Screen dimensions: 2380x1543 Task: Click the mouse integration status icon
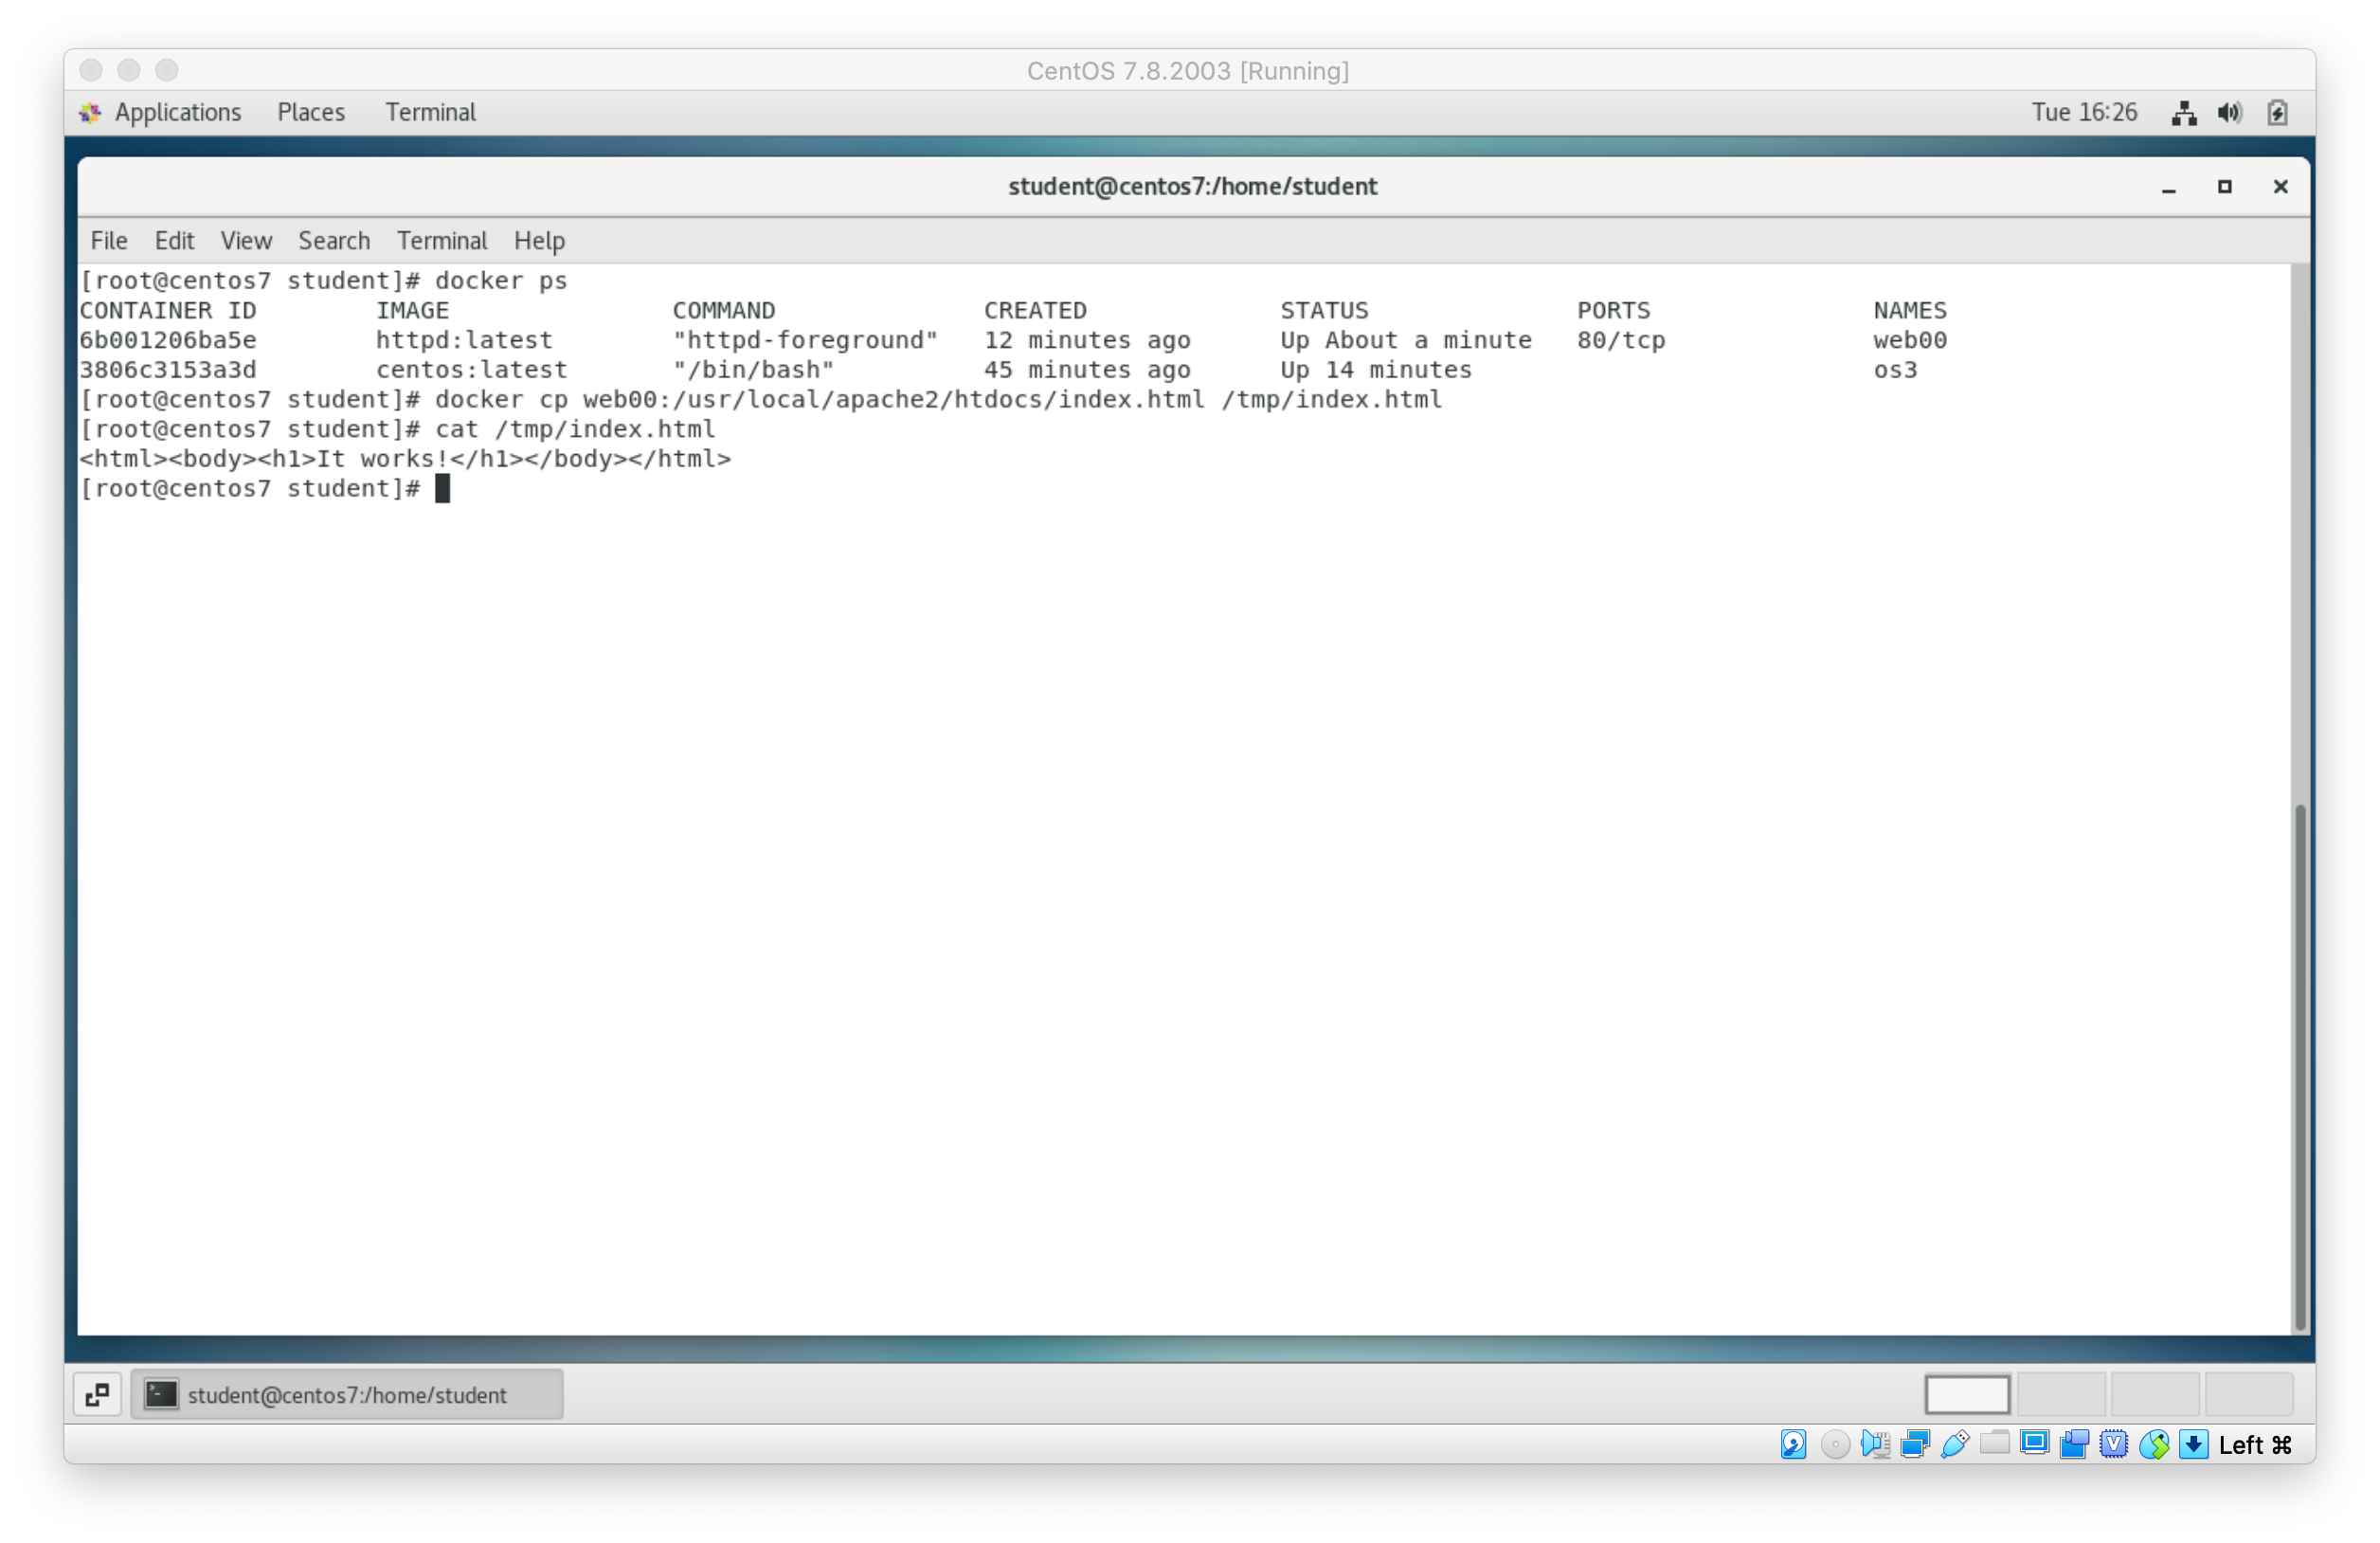pyautogui.click(x=2154, y=1443)
